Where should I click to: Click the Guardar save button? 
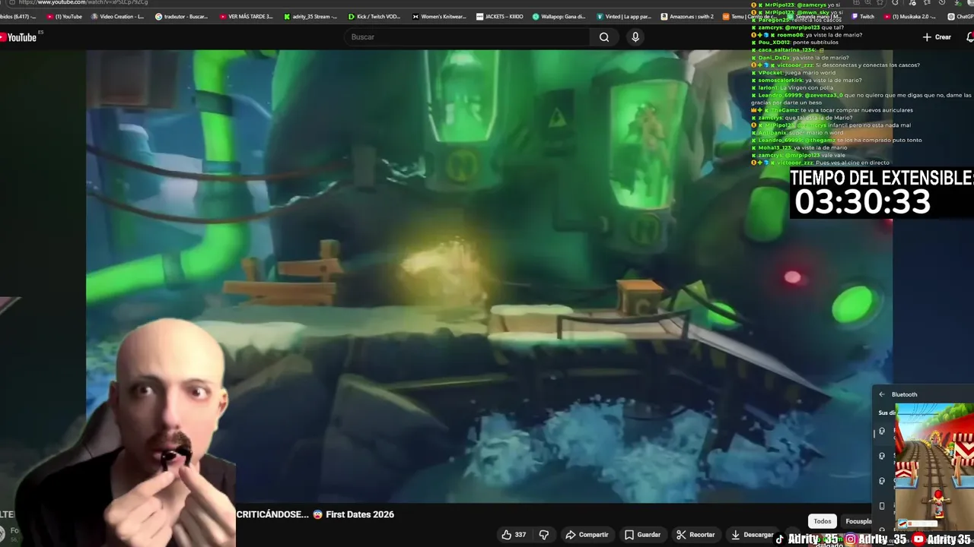(x=642, y=535)
